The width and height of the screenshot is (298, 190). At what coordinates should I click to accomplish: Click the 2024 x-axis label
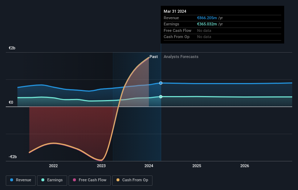click(x=149, y=166)
